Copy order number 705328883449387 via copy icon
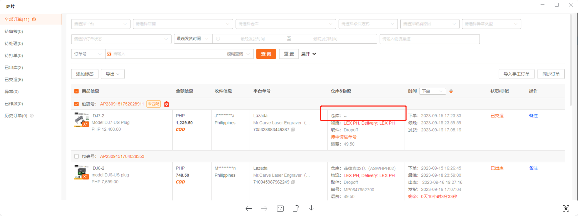The width and height of the screenshot is (578, 216). (293, 130)
